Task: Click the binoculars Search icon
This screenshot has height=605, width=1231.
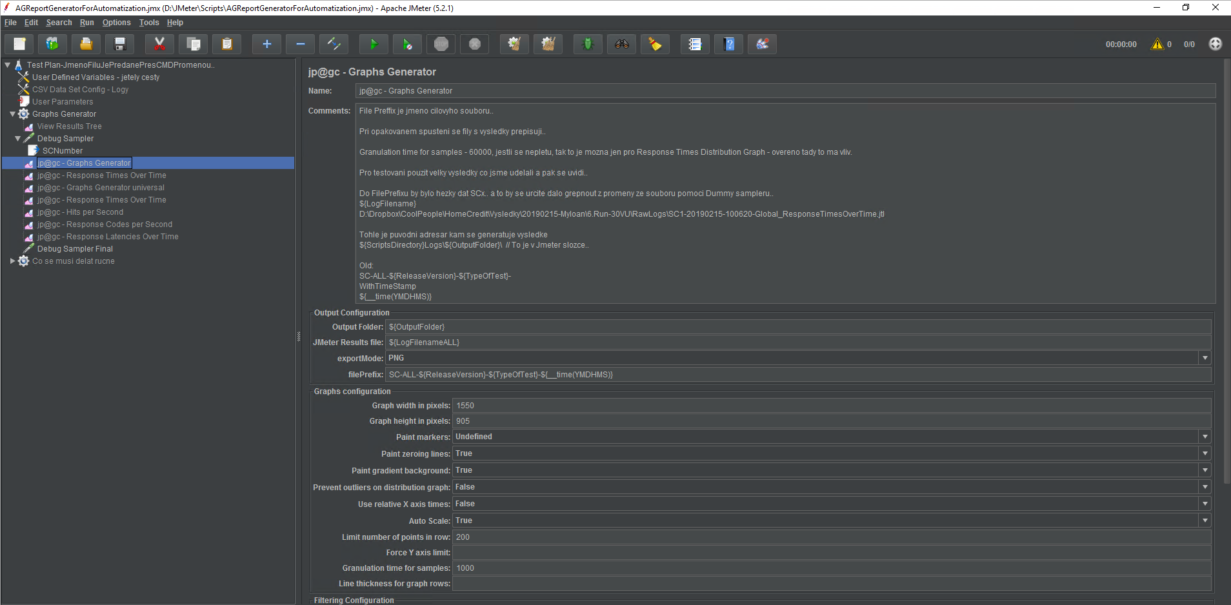Action: [621, 44]
